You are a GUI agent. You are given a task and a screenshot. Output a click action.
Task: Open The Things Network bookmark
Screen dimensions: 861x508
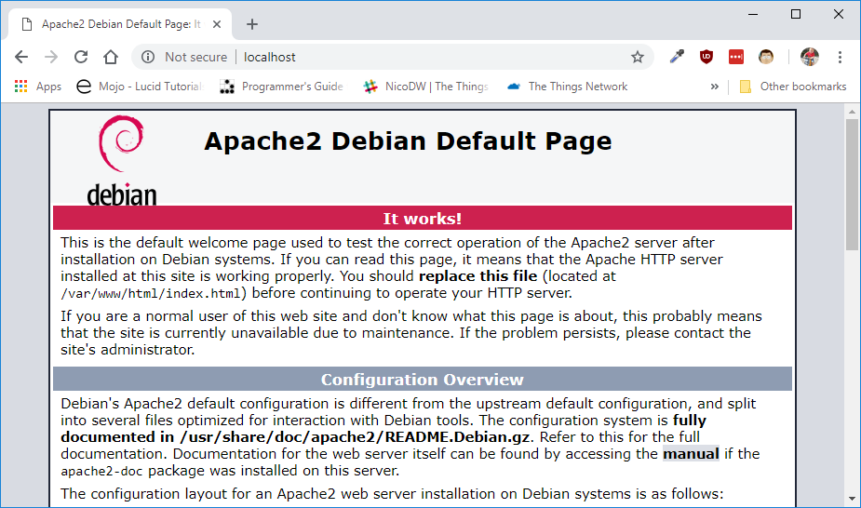pos(567,87)
